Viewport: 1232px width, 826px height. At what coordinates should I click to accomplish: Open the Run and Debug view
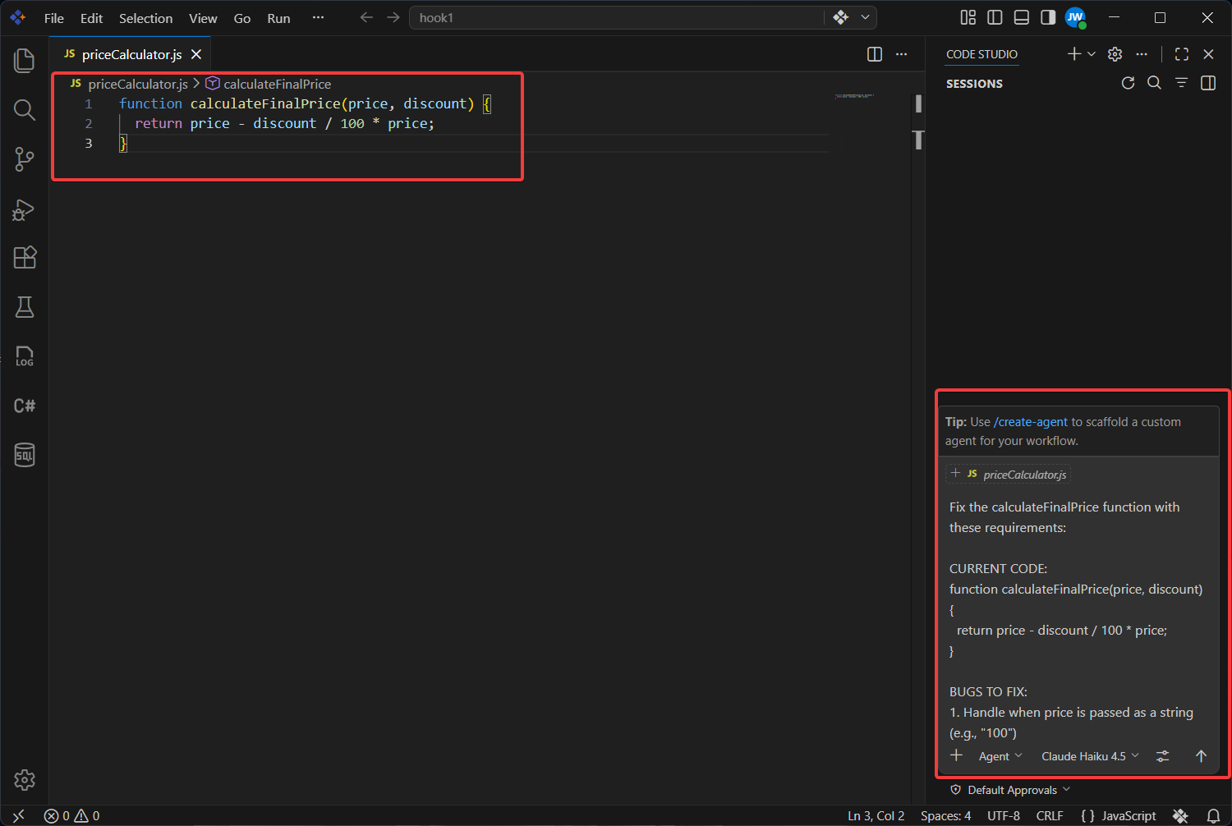coord(25,209)
